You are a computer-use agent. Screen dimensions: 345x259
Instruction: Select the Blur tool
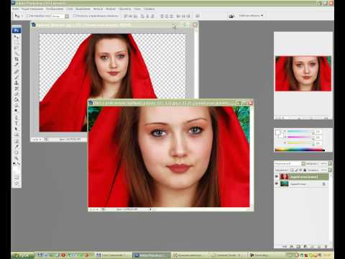tap(17, 105)
